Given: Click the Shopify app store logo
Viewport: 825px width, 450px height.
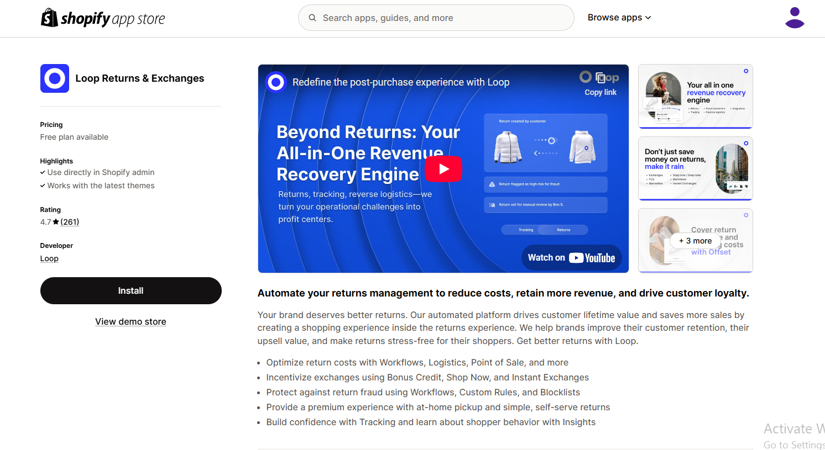Looking at the screenshot, I should coord(103,18).
